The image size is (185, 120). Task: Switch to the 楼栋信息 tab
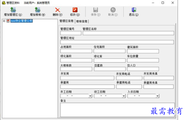click(82, 21)
